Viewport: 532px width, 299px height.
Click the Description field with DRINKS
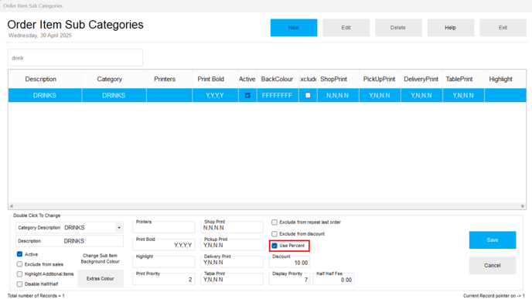pyautogui.click(x=70, y=241)
